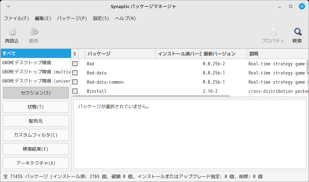The image size is (309, 182).
Task: Click version 2.16-2 of 0install
Action: coord(210,91)
